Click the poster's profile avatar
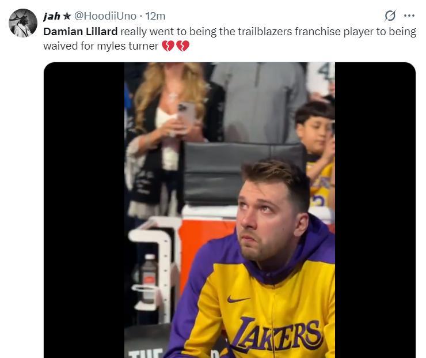 (23, 23)
